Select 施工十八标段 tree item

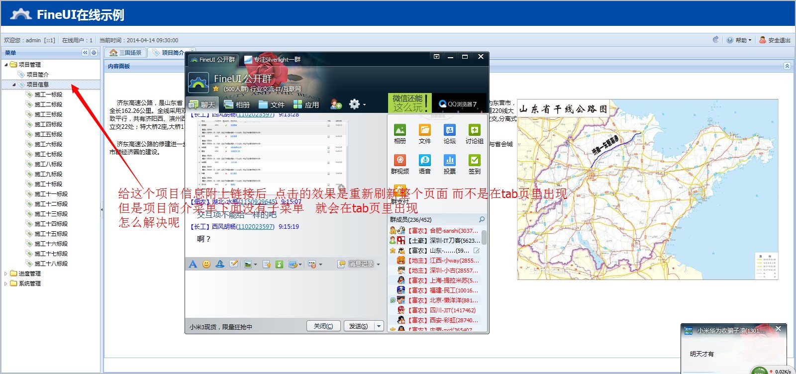point(51,264)
